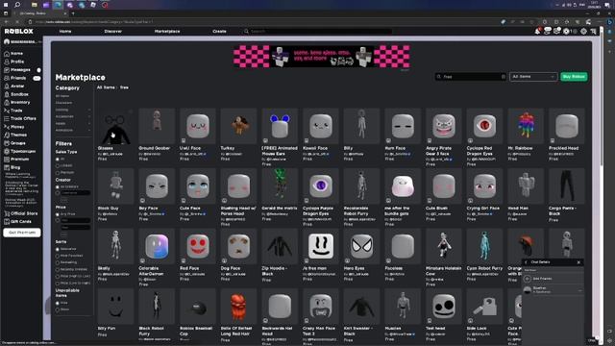Open the Home top navigation tab

click(x=65, y=31)
